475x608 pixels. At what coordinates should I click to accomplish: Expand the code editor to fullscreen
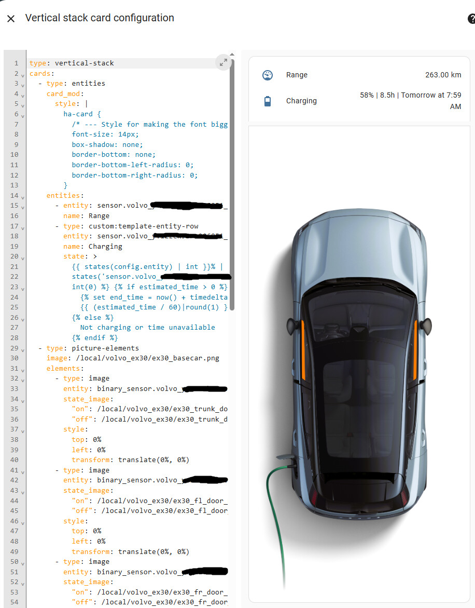tap(223, 62)
